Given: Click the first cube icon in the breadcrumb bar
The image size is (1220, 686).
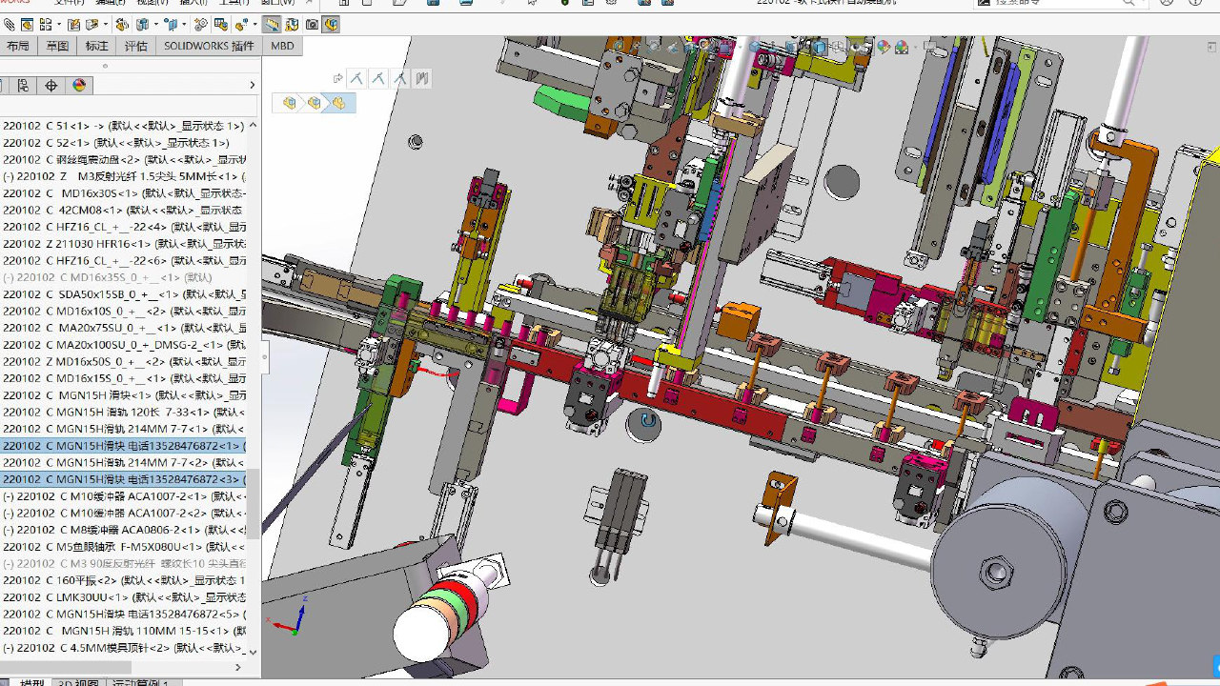Looking at the screenshot, I should point(290,103).
